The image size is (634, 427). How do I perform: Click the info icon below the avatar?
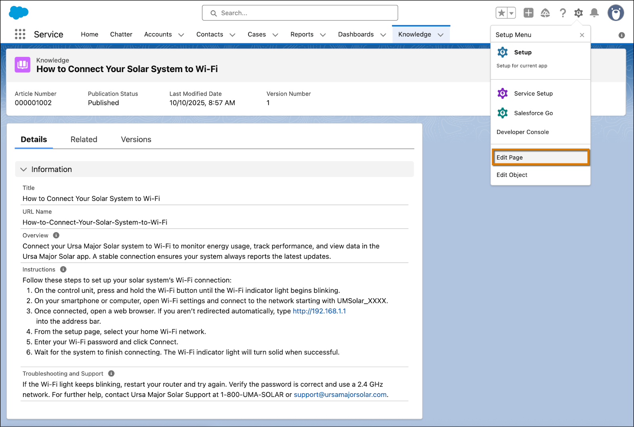[622, 35]
